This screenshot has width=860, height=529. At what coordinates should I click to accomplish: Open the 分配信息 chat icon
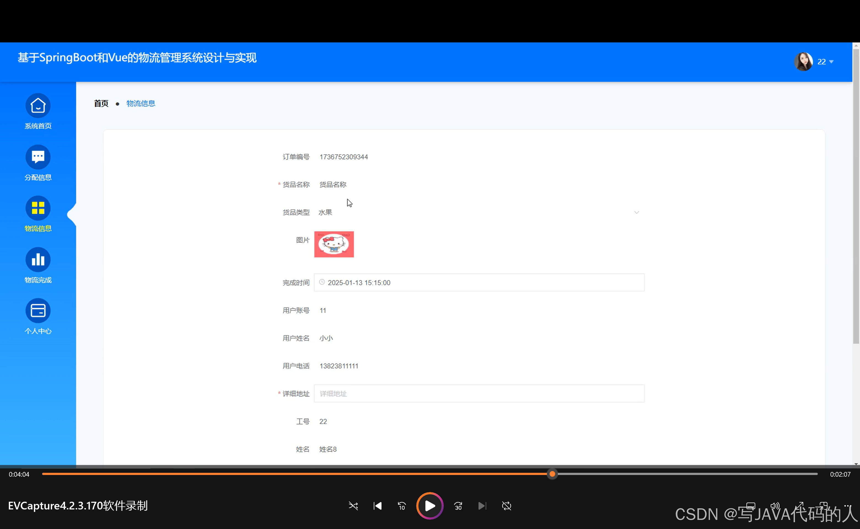click(x=38, y=157)
